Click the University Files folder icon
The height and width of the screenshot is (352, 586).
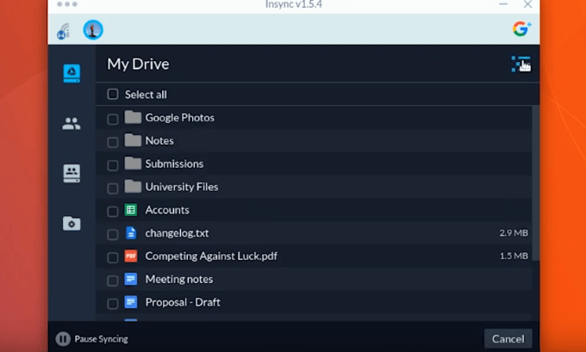(x=133, y=187)
